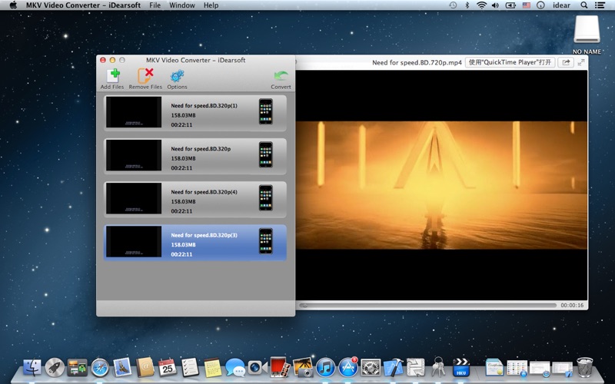
Task: Open Xcode hammer icon in Dock
Action: click(x=393, y=368)
